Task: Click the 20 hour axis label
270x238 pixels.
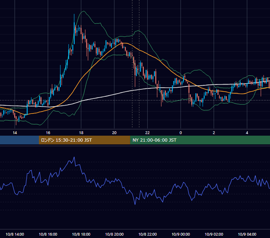Action: pyautogui.click(x=114, y=133)
